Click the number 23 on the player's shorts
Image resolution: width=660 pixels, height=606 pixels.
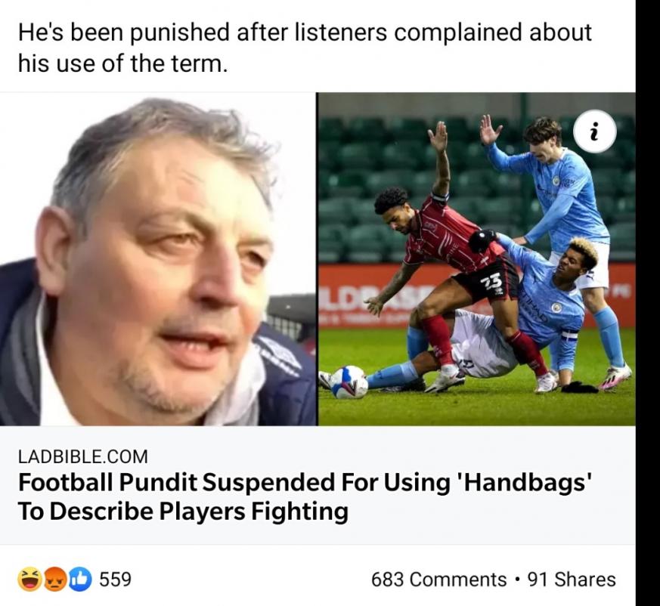[x=492, y=280]
